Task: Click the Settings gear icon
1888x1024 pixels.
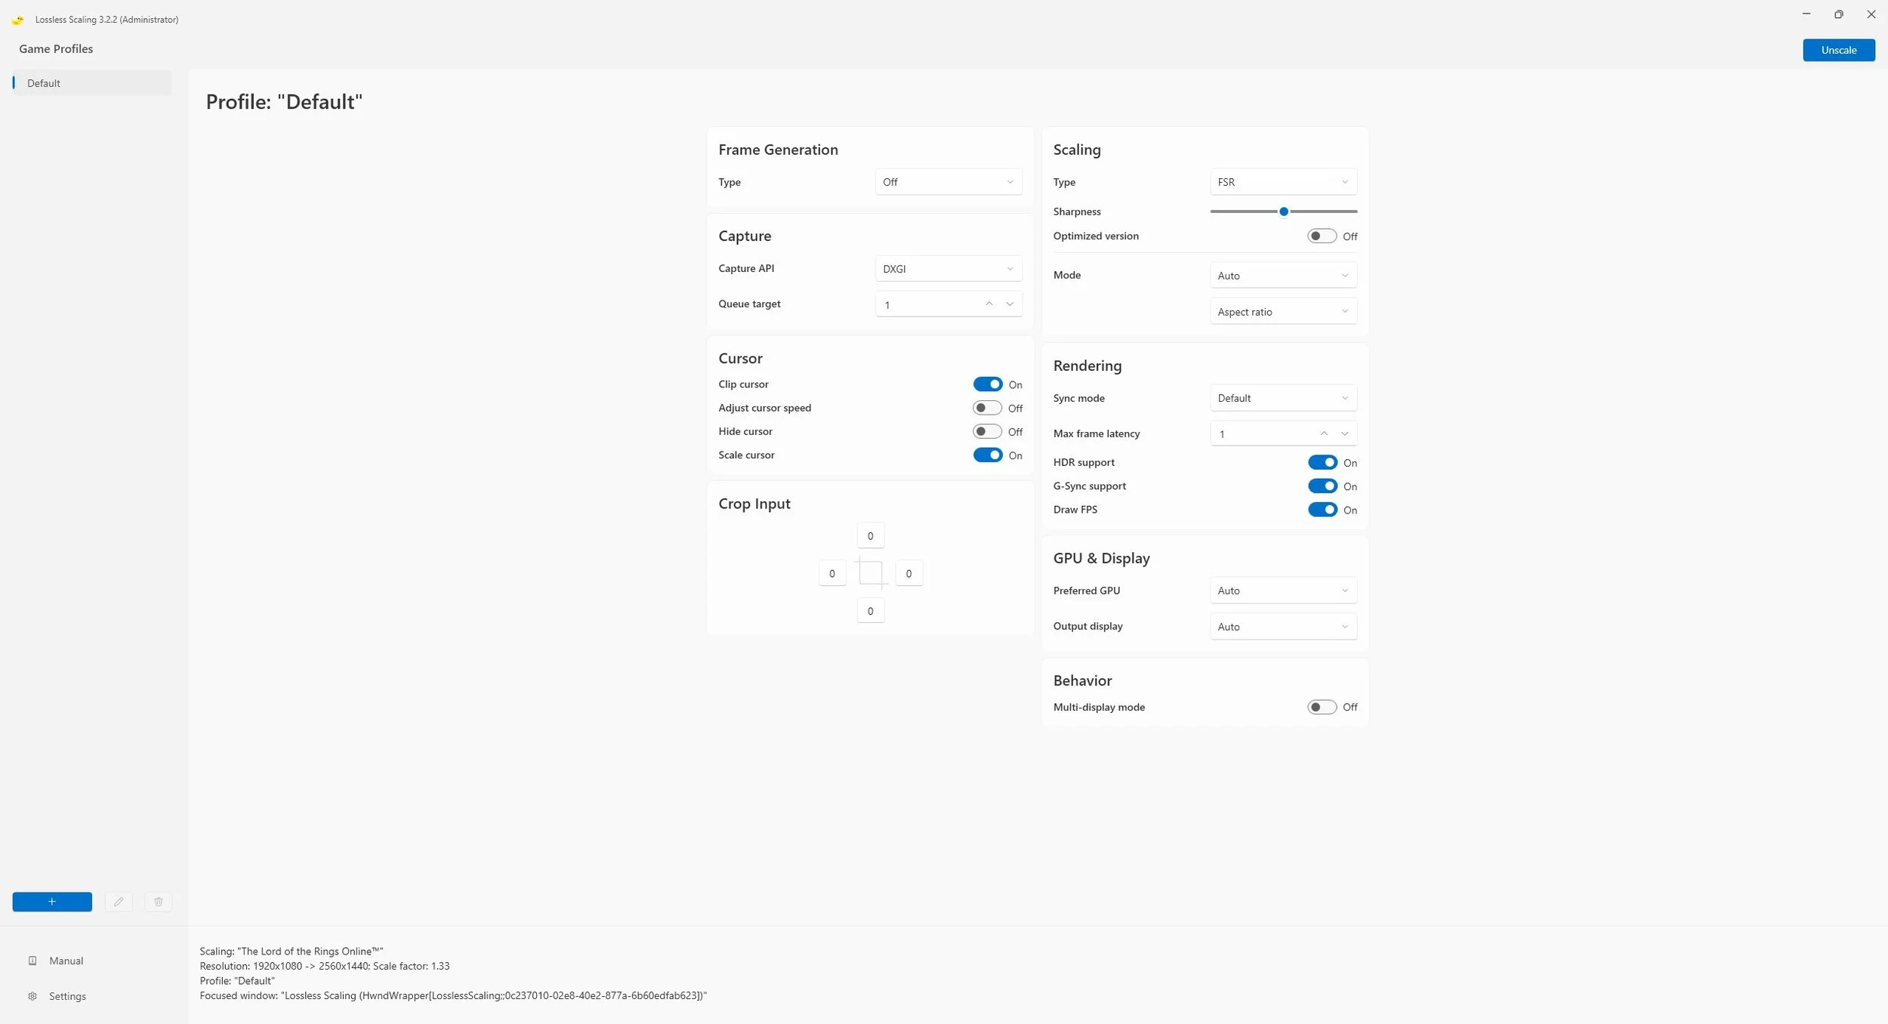Action: coord(32,996)
